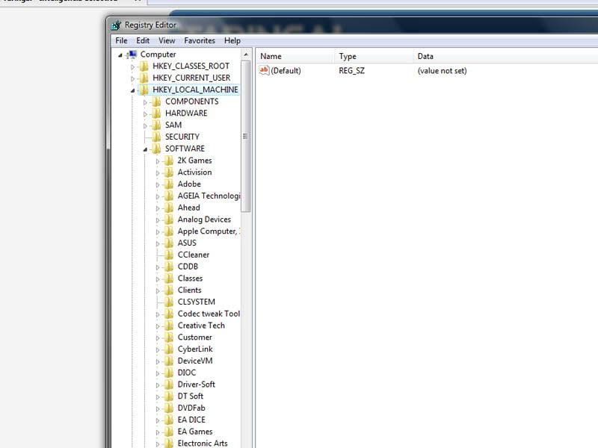Click the Adobe folder icon
Viewport: 598px width, 448px height.
coord(169,184)
